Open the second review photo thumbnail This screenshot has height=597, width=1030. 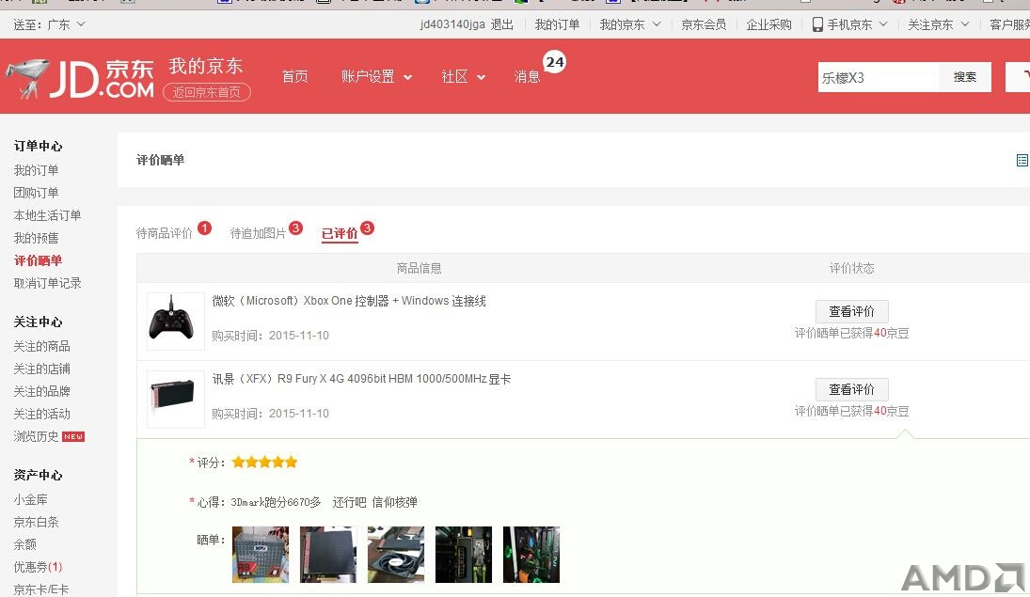(327, 555)
